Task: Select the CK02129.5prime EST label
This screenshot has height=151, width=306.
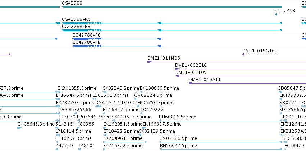Action: pyautogui.click(x=157, y=131)
